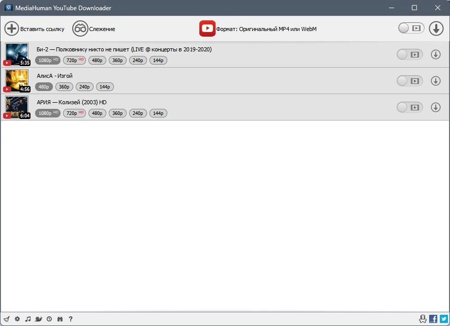This screenshot has width=450, height=326.
Task: Toggle the video switch for Би-2 row
Action: point(409,54)
